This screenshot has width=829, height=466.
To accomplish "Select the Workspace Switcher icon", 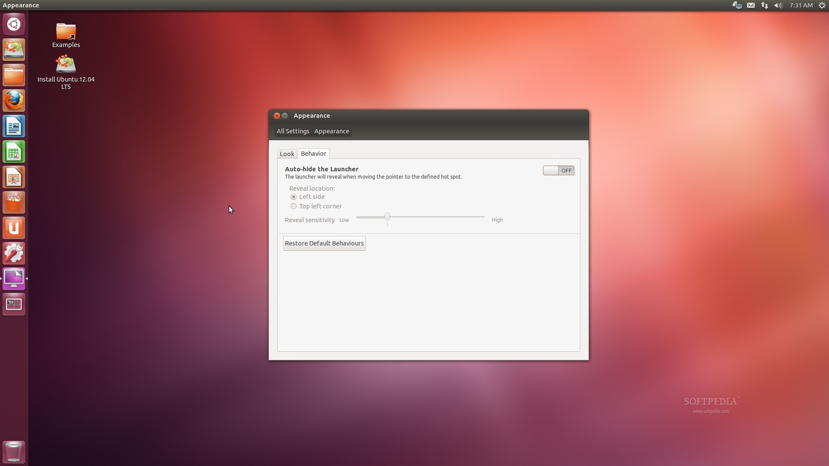I will pyautogui.click(x=14, y=303).
